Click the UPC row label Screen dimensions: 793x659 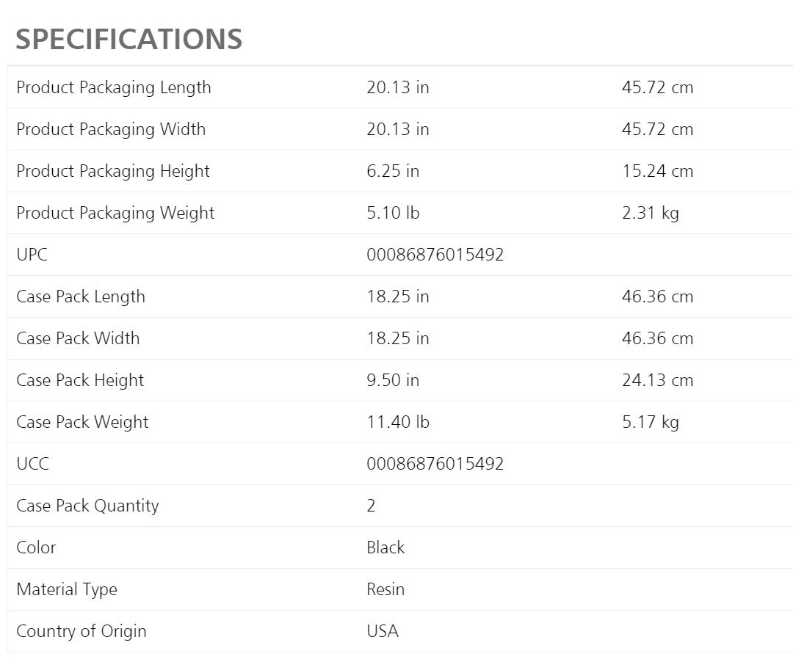(32, 255)
